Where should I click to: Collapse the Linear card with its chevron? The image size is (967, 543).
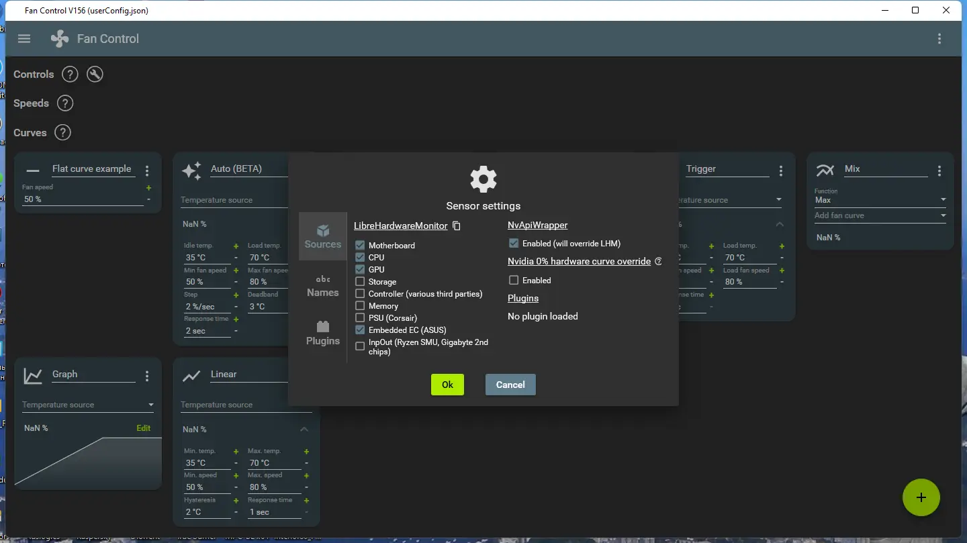pyautogui.click(x=304, y=429)
